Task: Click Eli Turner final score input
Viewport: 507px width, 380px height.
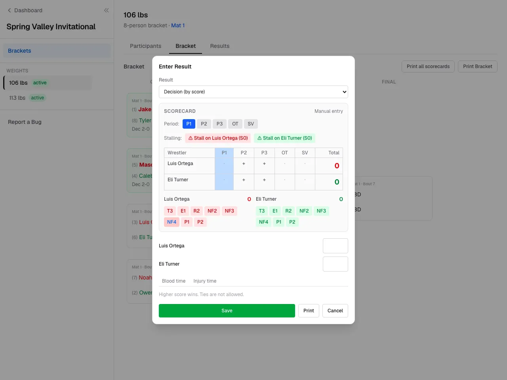Action: pyautogui.click(x=335, y=264)
